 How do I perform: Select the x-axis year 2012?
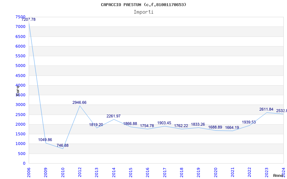80,173
